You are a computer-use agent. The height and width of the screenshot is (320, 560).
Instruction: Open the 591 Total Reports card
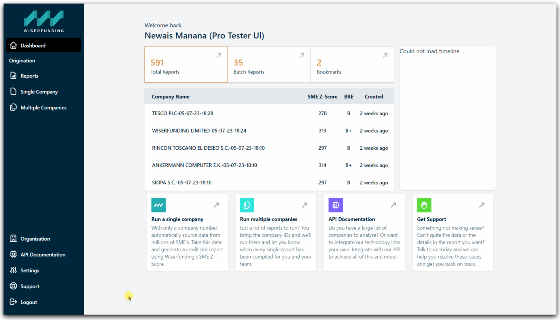(186, 65)
